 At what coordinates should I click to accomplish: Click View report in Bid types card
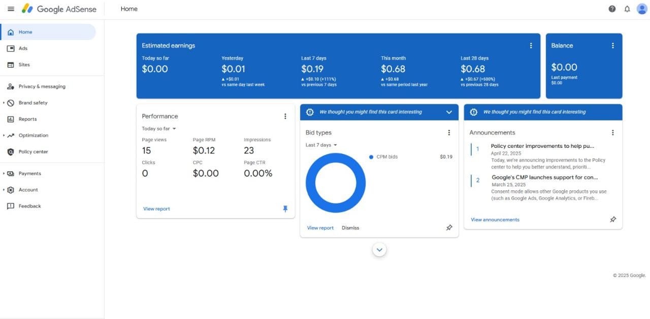320,228
